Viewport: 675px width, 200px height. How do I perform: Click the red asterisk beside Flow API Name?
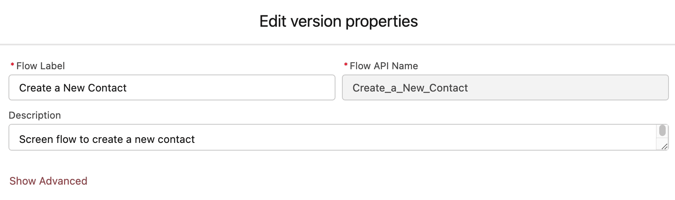346,65
